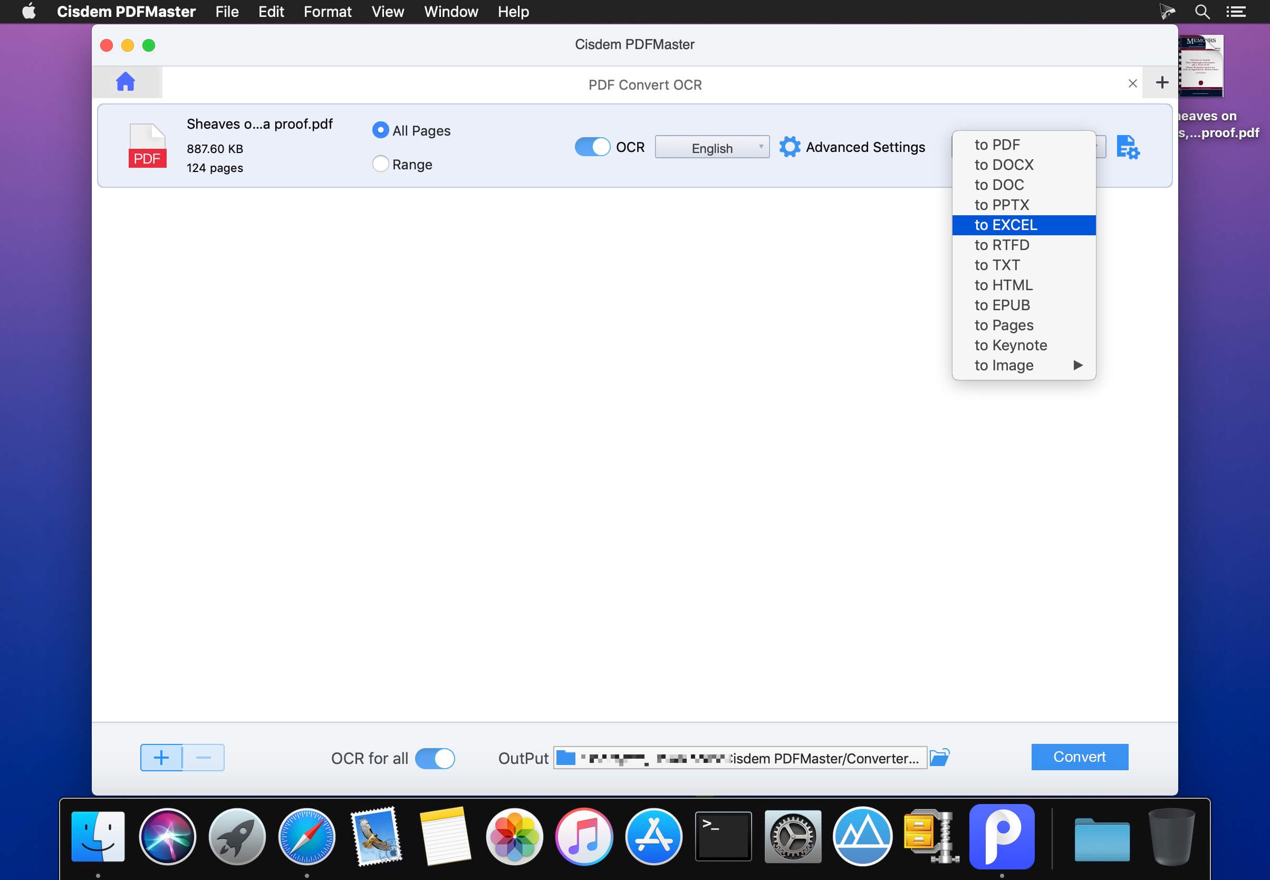Click the add files plus button

click(x=162, y=757)
